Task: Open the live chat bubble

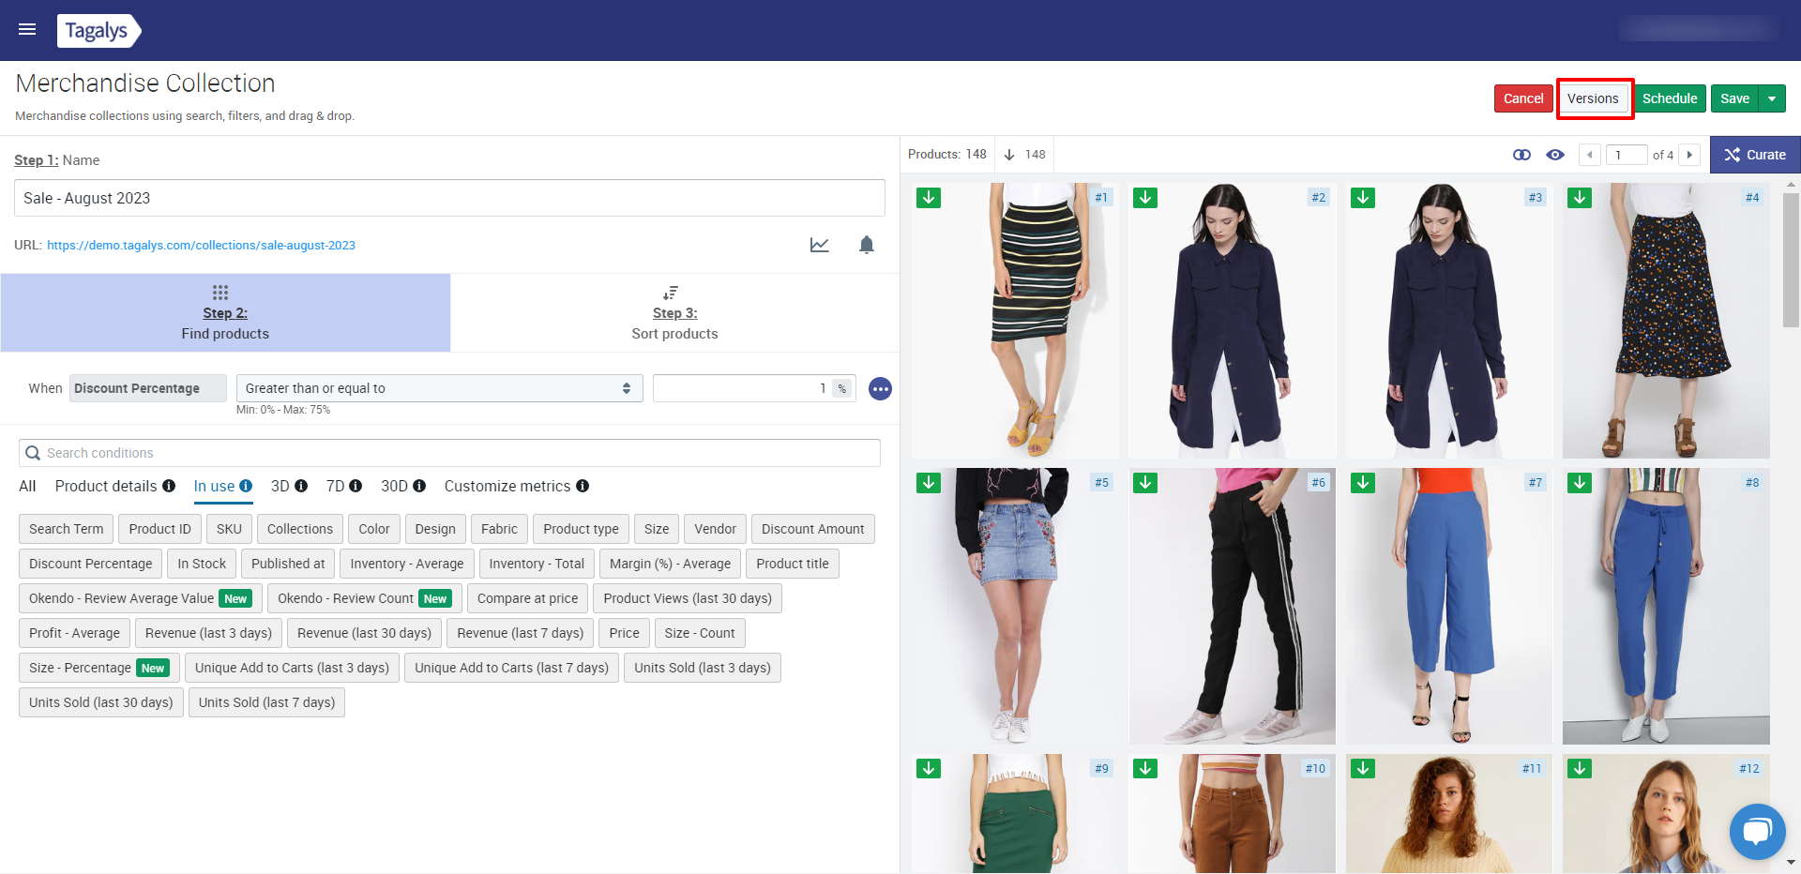Action: coord(1757,832)
